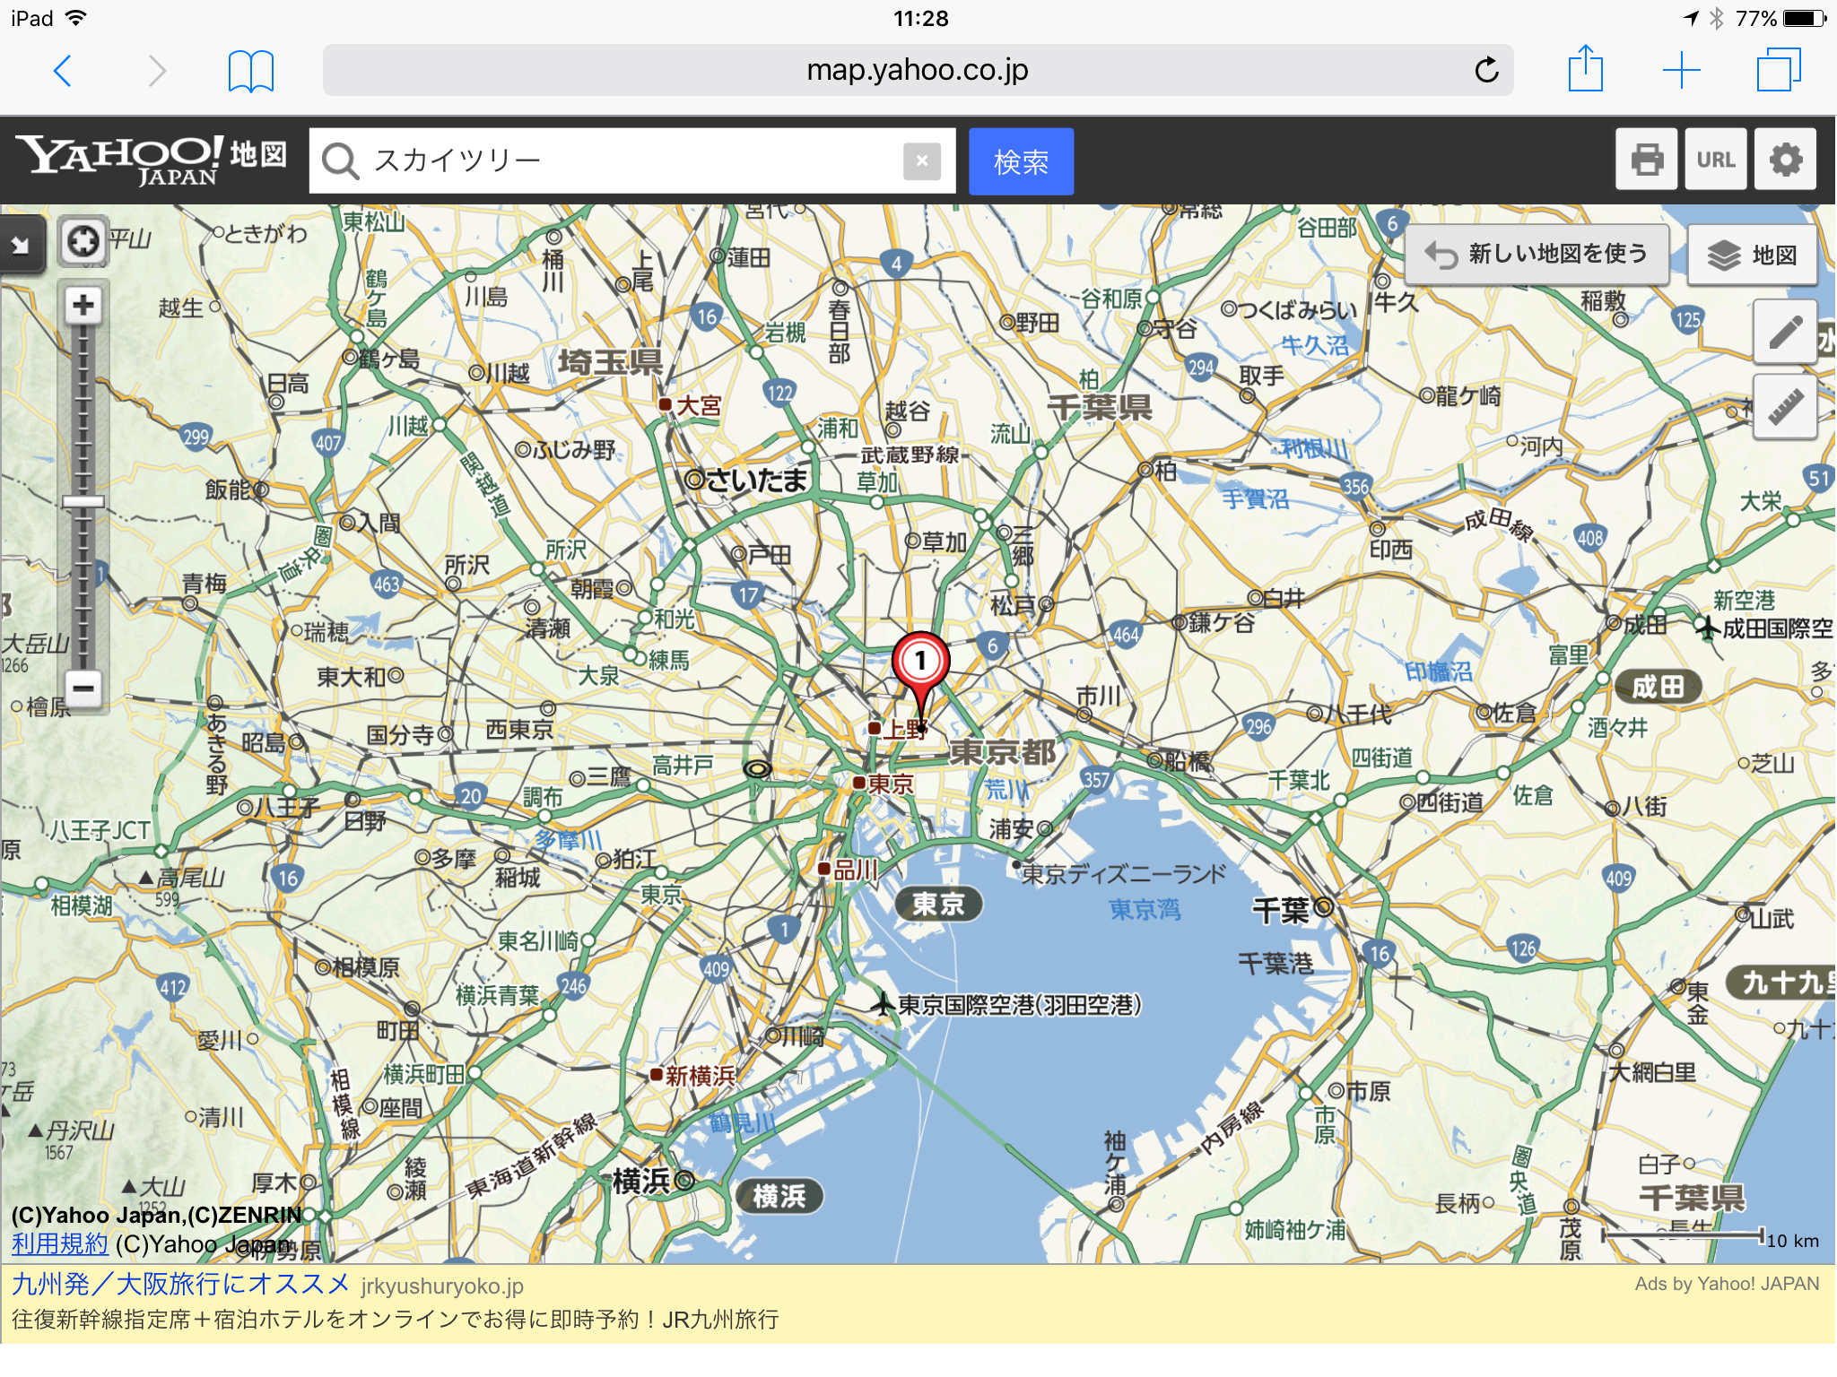Viewport: 1837px width, 1377px height.
Task: Open the 地図 map layers selector
Action: point(1752,255)
